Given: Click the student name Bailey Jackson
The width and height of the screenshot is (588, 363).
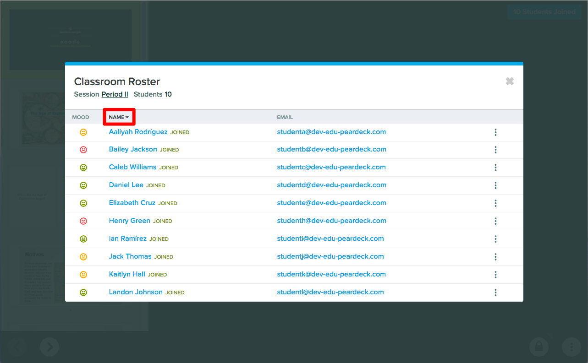Looking at the screenshot, I should tap(133, 149).
